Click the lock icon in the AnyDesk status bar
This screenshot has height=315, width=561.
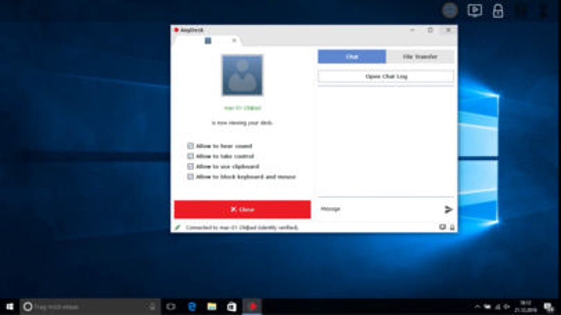(452, 228)
